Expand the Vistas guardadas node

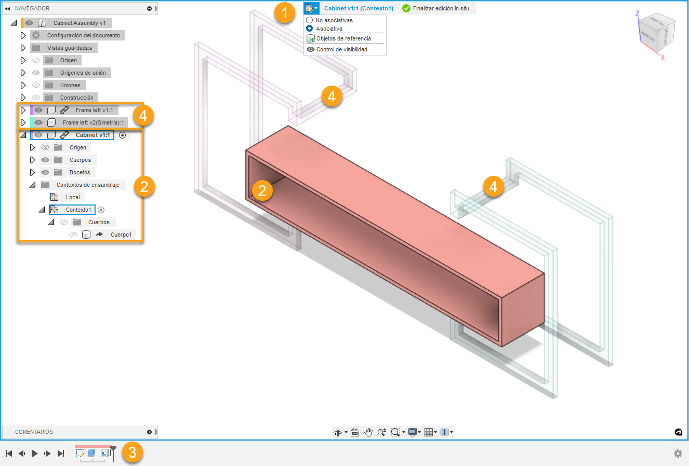pos(23,48)
